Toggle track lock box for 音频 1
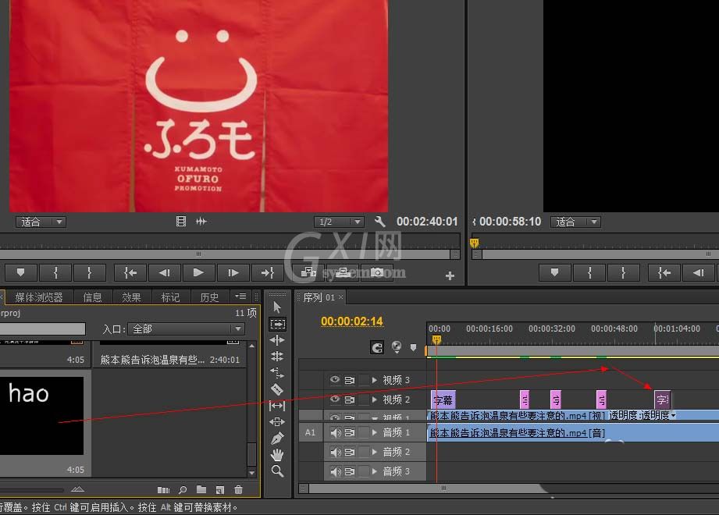 364,432
